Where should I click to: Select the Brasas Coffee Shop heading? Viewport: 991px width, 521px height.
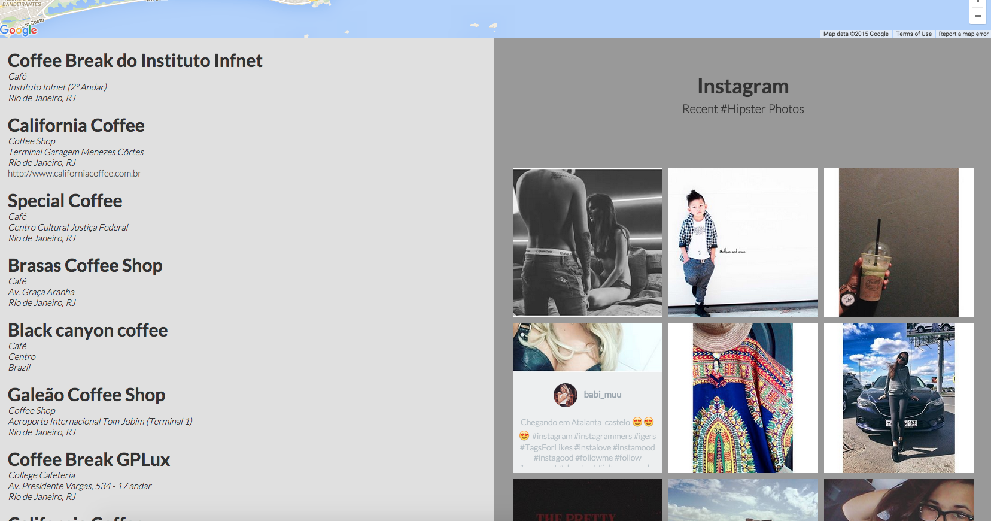[x=85, y=265]
